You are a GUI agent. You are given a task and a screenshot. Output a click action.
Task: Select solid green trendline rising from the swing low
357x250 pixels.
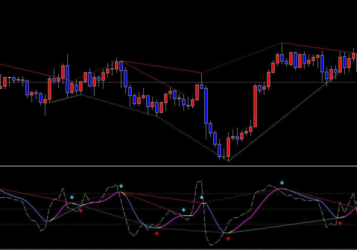pos(284,116)
